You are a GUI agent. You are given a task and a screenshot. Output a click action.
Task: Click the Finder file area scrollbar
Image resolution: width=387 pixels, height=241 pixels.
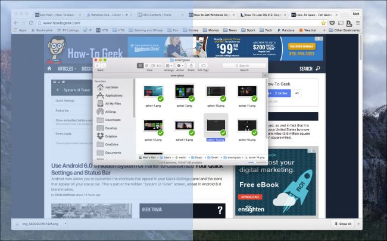click(x=267, y=108)
